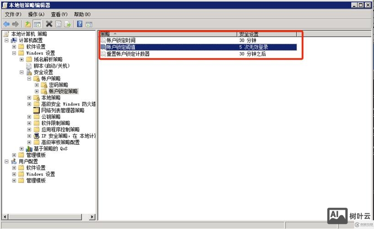Select the 帐户锁定时间 policy row
The width and height of the screenshot is (374, 229).
point(198,40)
